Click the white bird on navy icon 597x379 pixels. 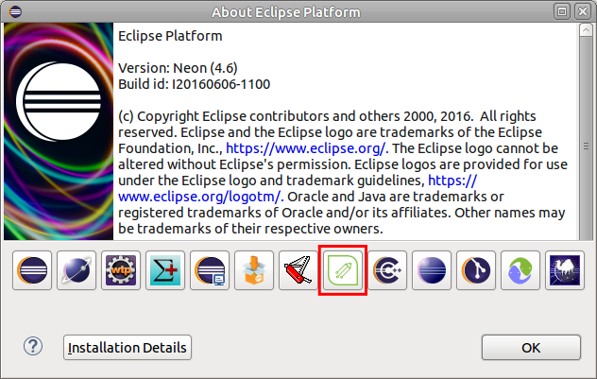566,270
